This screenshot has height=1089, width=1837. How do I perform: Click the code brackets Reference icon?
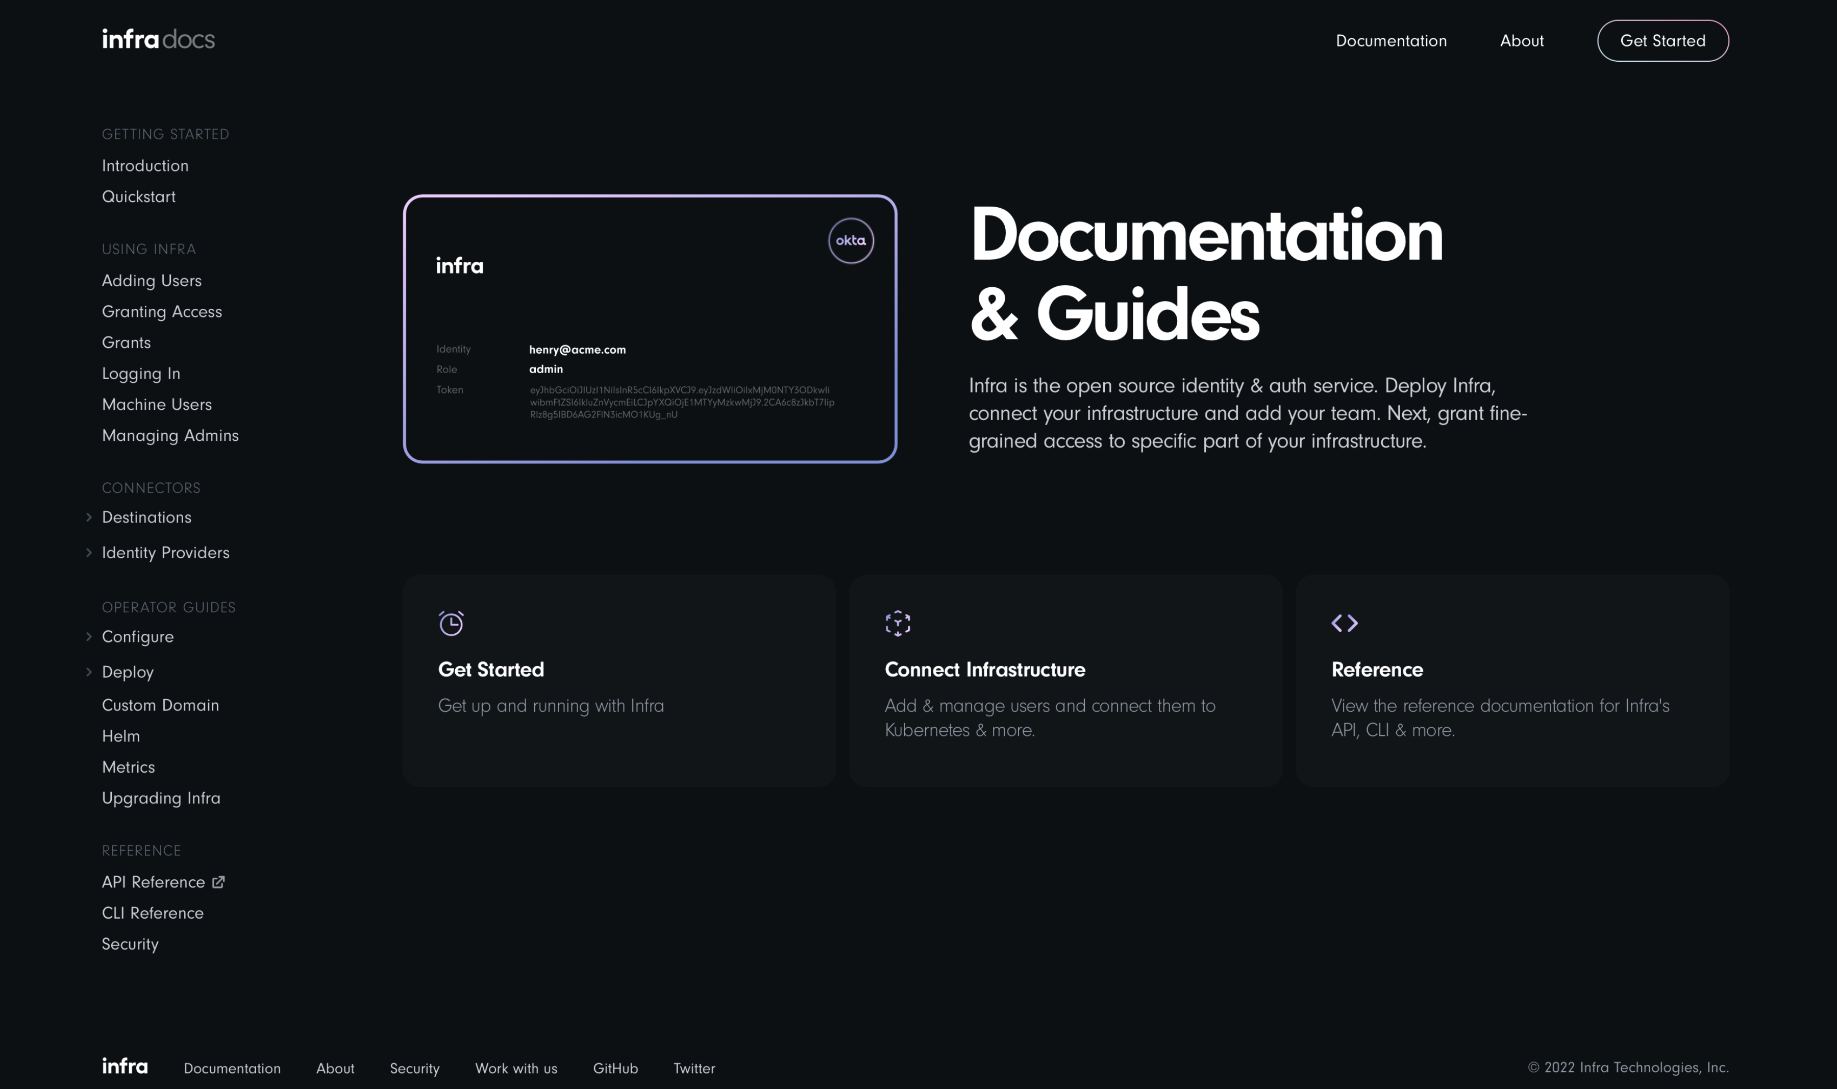[1345, 623]
